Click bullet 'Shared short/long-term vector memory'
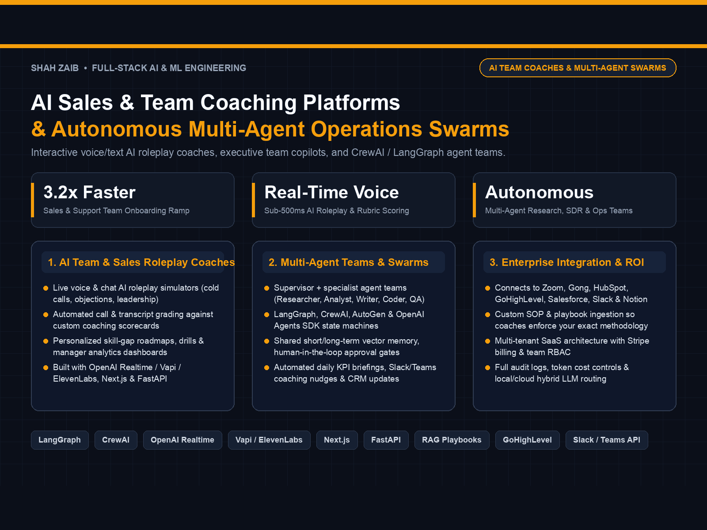 click(x=347, y=347)
